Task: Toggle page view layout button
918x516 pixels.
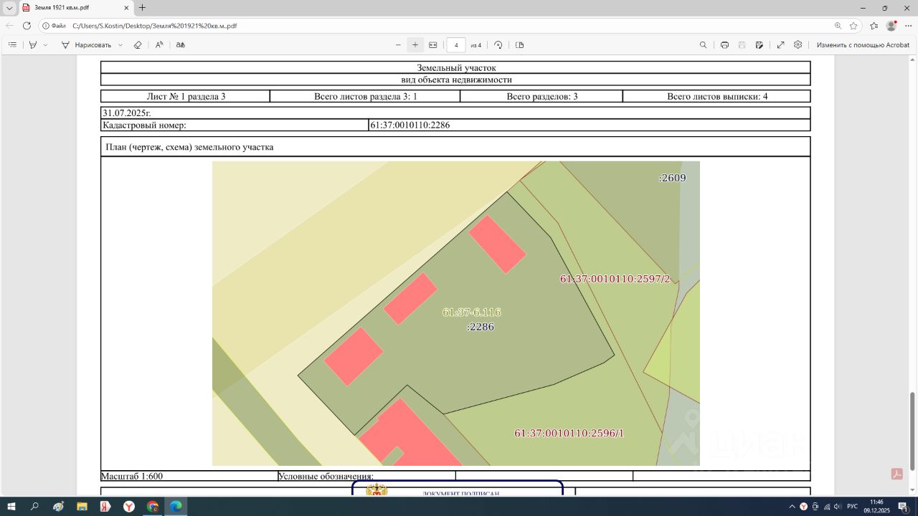Action: [520, 44]
